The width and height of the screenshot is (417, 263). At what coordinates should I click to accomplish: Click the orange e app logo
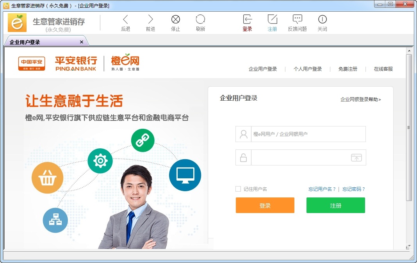(17, 23)
